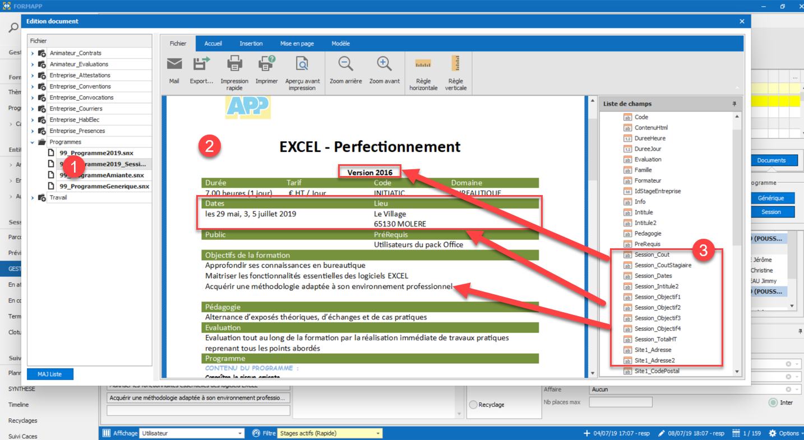
Task: Pin the Liste de champs panel
Action: click(734, 104)
